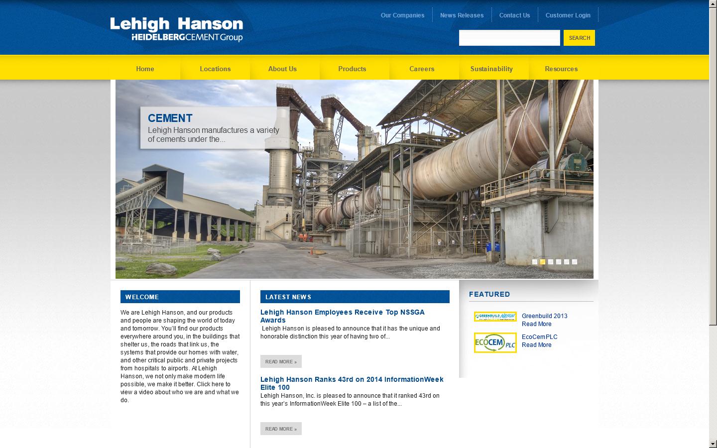Focus the site search text field
717x448 pixels.
point(509,38)
